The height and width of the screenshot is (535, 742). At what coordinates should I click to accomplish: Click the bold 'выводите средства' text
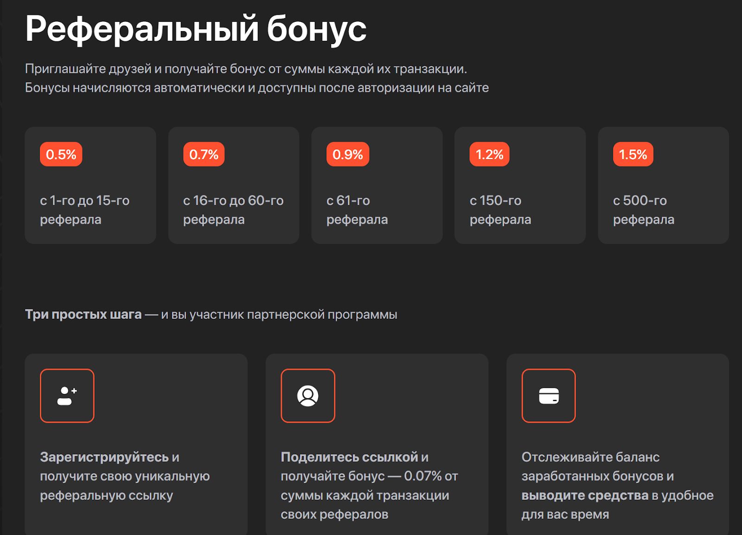tap(584, 495)
